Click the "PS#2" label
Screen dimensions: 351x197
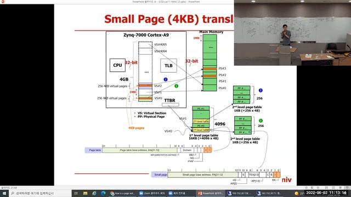tap(222, 75)
